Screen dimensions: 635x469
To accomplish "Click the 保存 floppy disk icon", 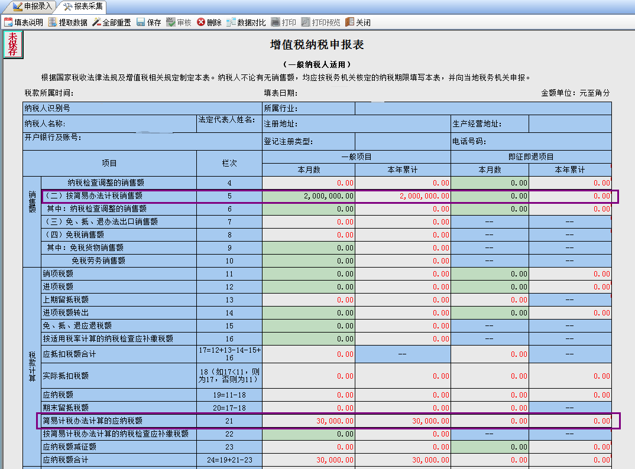I will 141,22.
